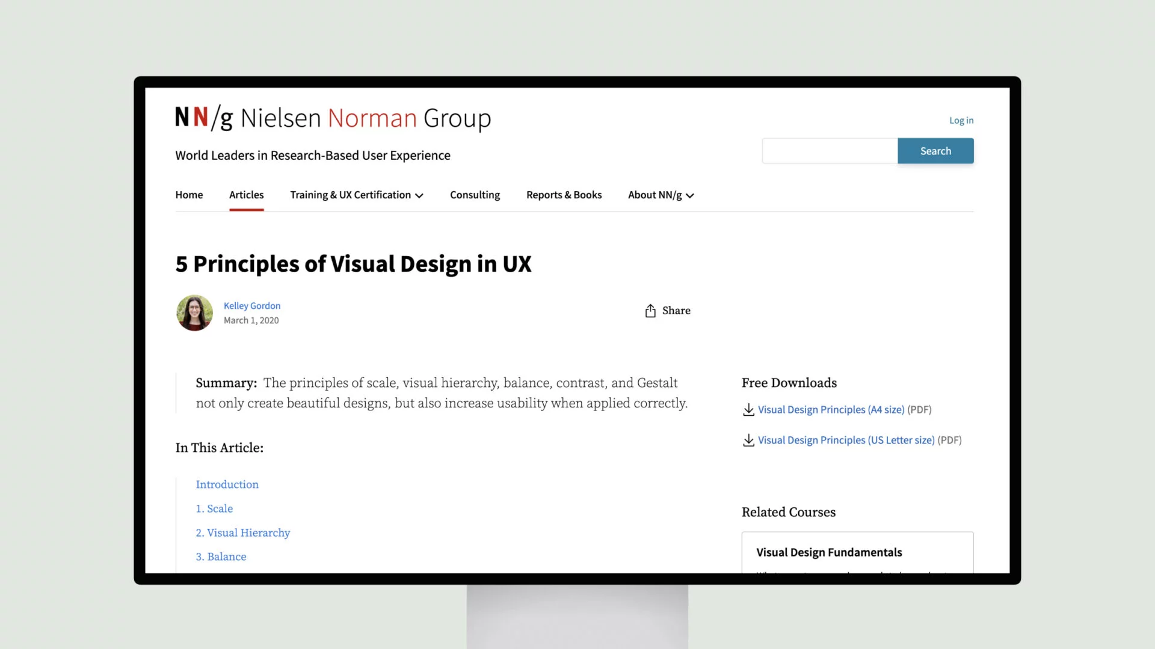
Task: Click the 1. Scale article section link
Action: pos(214,508)
